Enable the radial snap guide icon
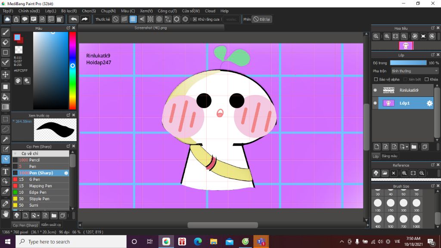Screen dimensions: 441x248 coord(150,19)
